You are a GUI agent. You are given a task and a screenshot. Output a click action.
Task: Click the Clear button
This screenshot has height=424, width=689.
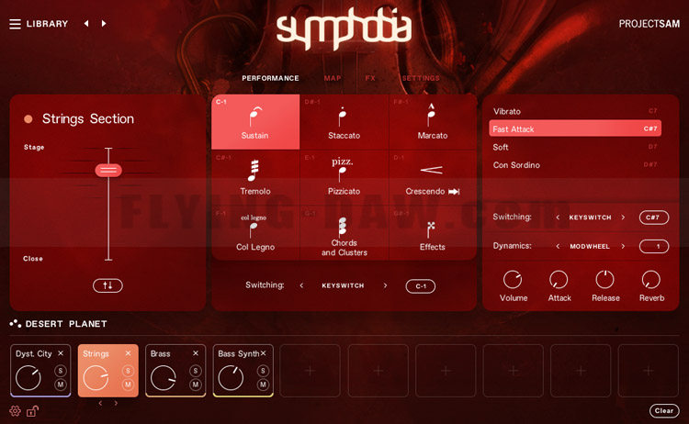click(x=664, y=411)
